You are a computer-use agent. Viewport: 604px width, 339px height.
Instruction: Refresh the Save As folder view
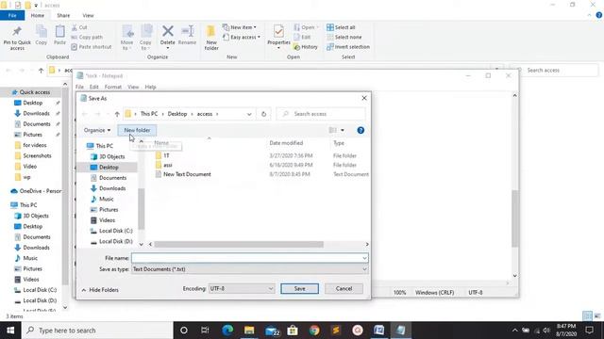pos(264,114)
